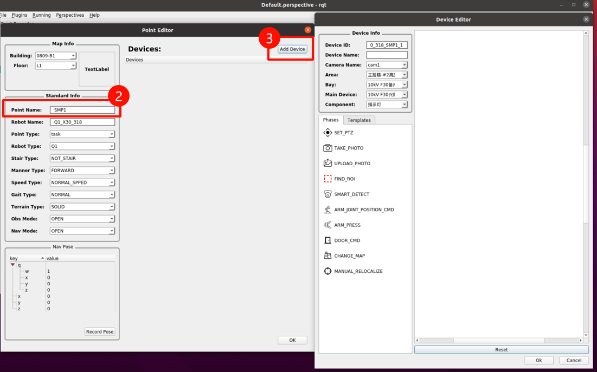This screenshot has height=372, width=597.
Task: Collapse the q node in Nav Pose tree
Action: (13, 265)
